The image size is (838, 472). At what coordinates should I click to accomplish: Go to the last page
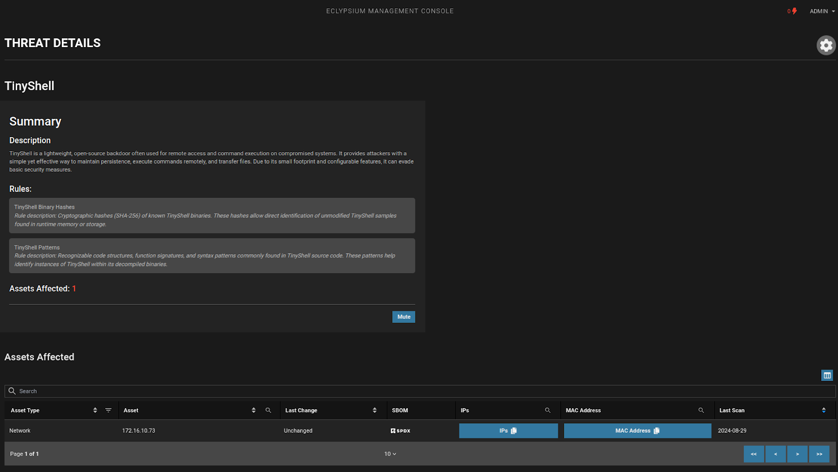(x=820, y=454)
